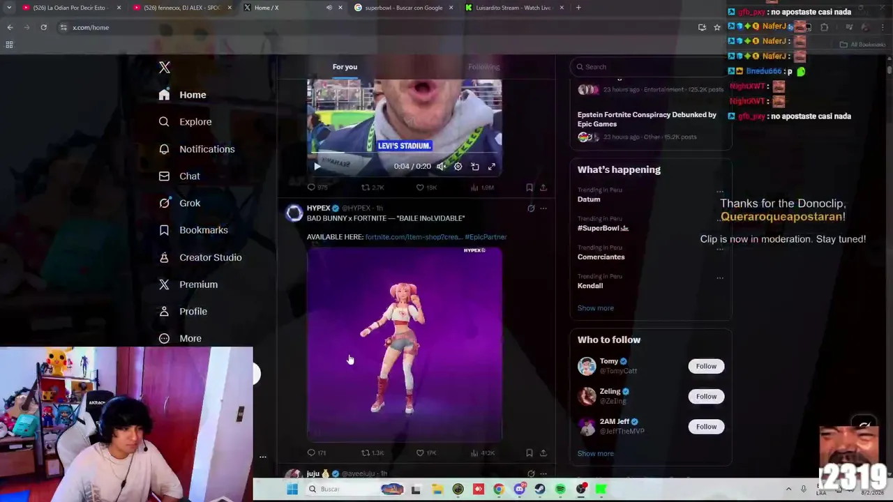Viewport: 893px width, 502px height.
Task: Open the Fortnite dance video thumbnail
Action: pyautogui.click(x=405, y=344)
